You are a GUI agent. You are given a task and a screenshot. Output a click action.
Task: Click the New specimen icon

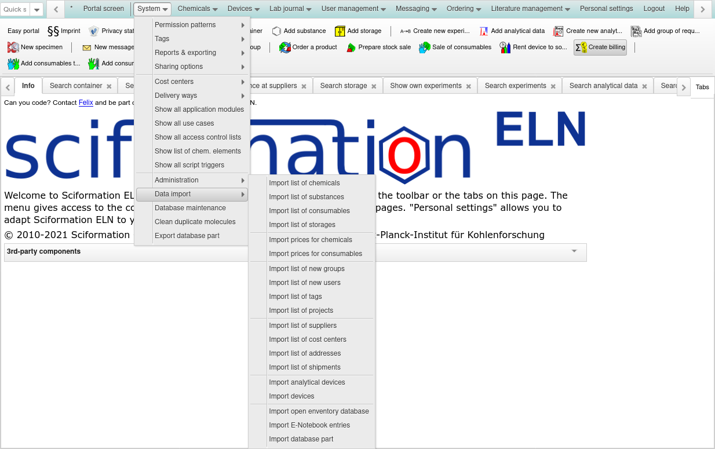point(13,47)
